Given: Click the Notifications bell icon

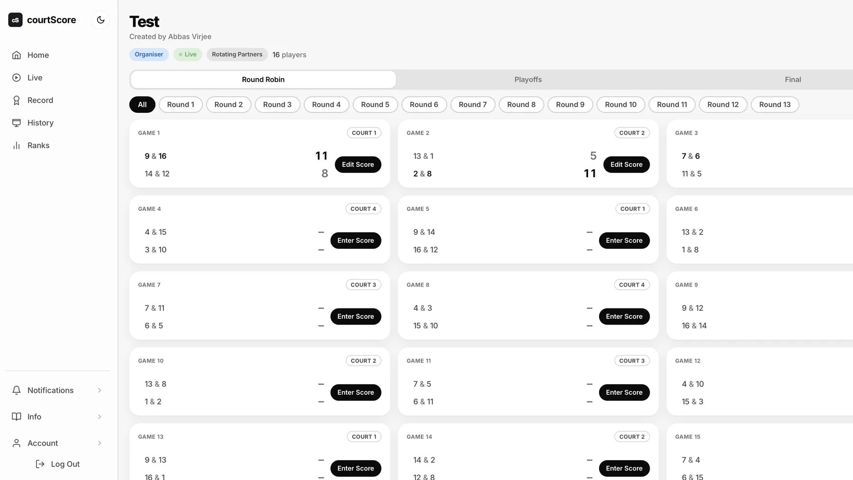Looking at the screenshot, I should 17,390.
